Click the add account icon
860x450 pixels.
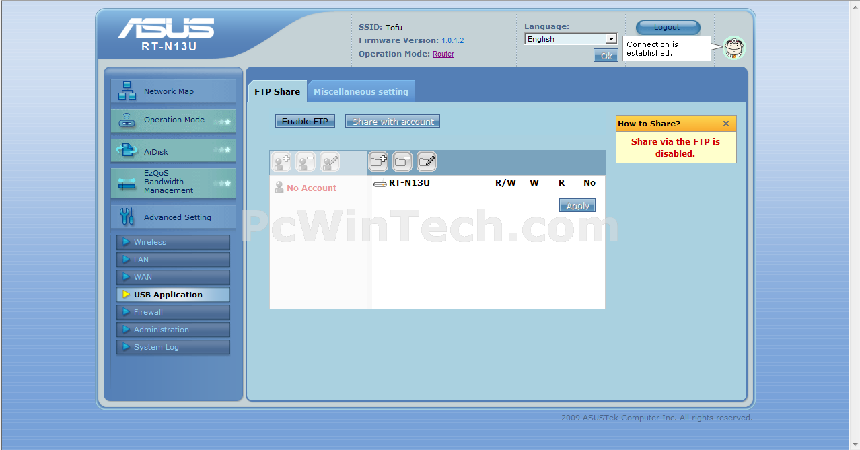pos(282,161)
